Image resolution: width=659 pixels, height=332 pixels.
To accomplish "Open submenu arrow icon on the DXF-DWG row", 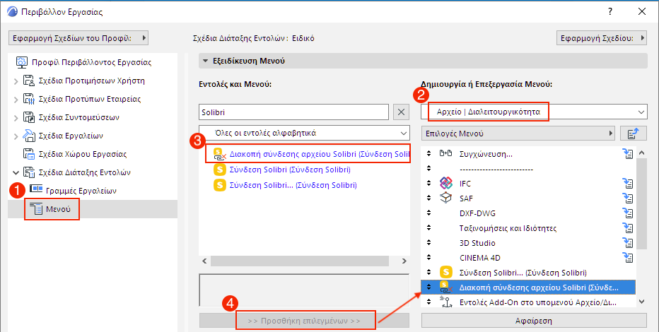I will click(x=627, y=213).
